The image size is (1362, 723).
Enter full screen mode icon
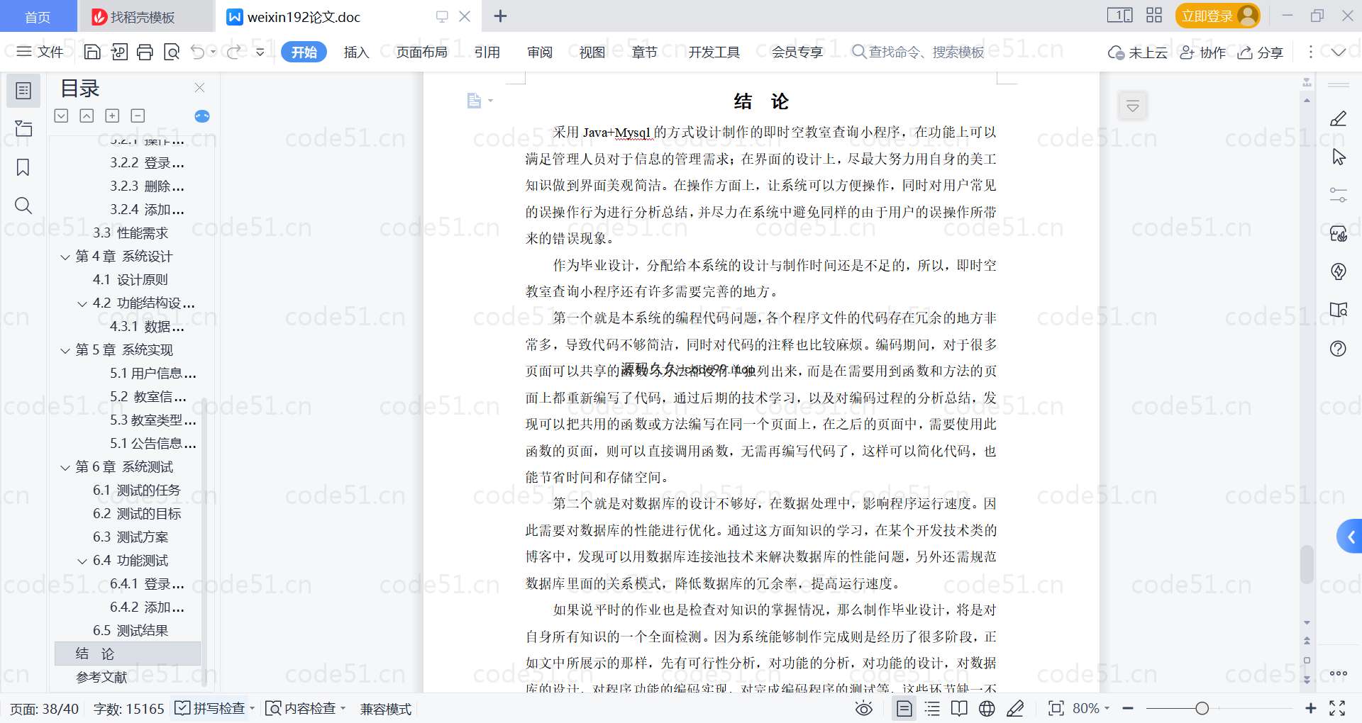coord(1337,708)
